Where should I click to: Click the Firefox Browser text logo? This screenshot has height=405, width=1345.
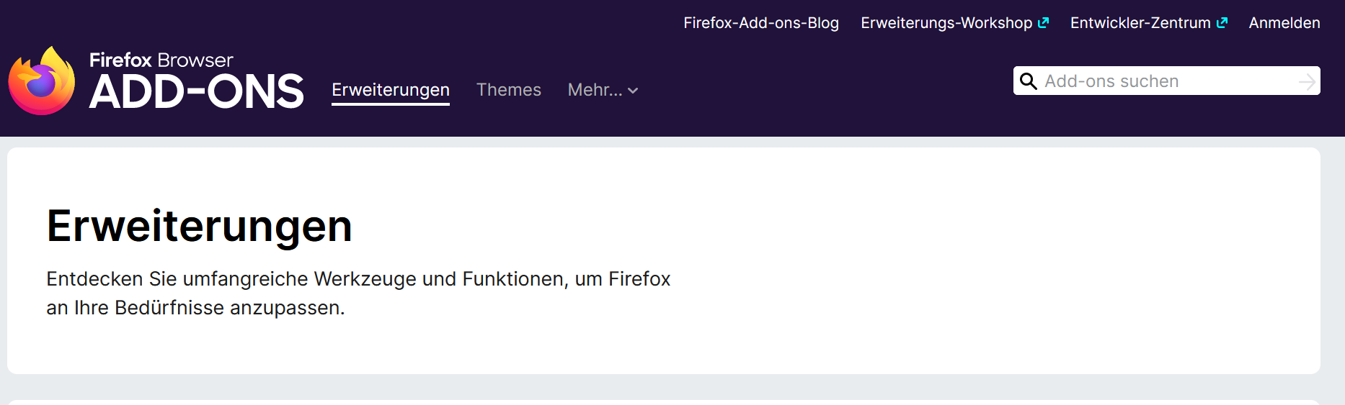pyautogui.click(x=161, y=60)
